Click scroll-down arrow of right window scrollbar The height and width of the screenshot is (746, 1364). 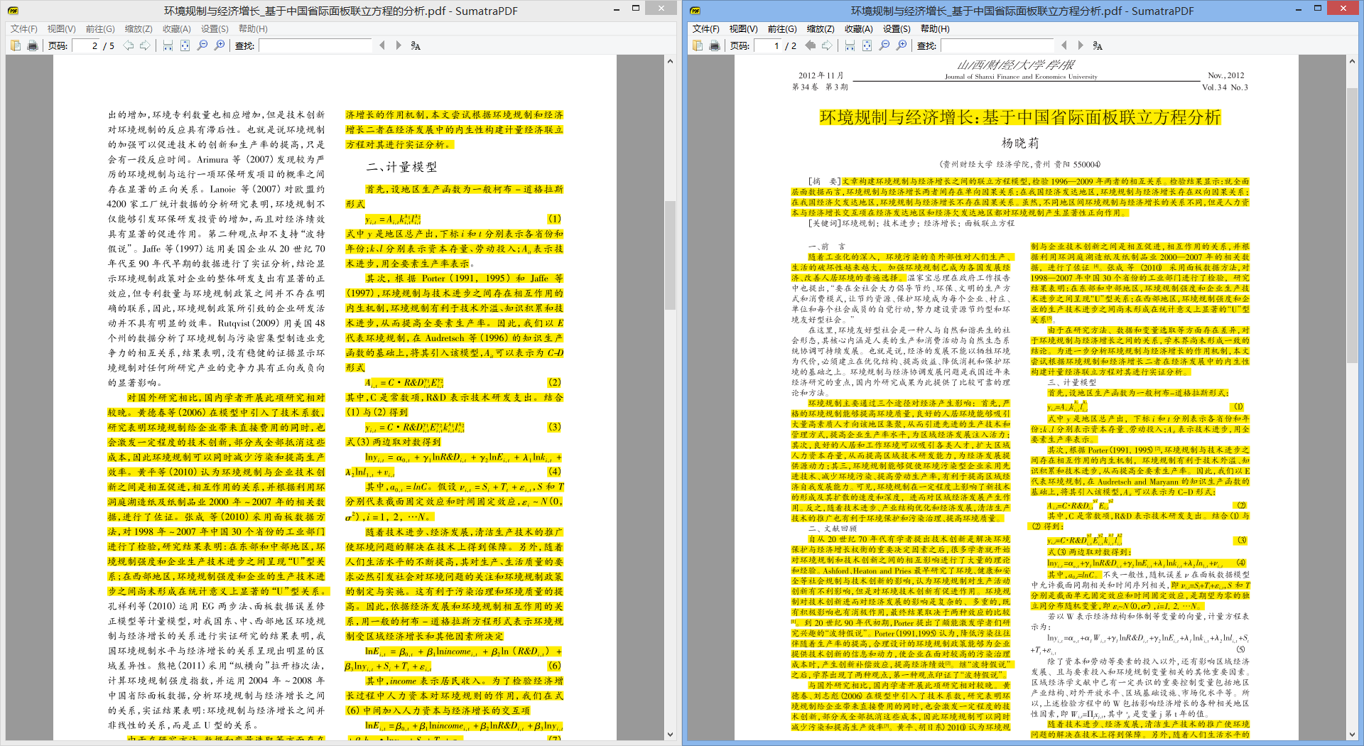(x=1352, y=735)
